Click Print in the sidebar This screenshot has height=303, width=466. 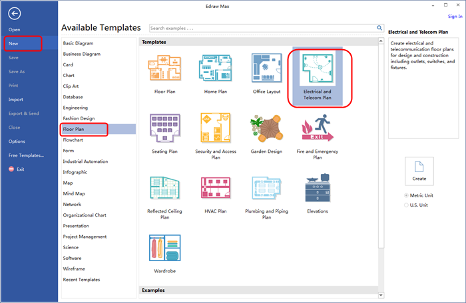[x=13, y=86]
